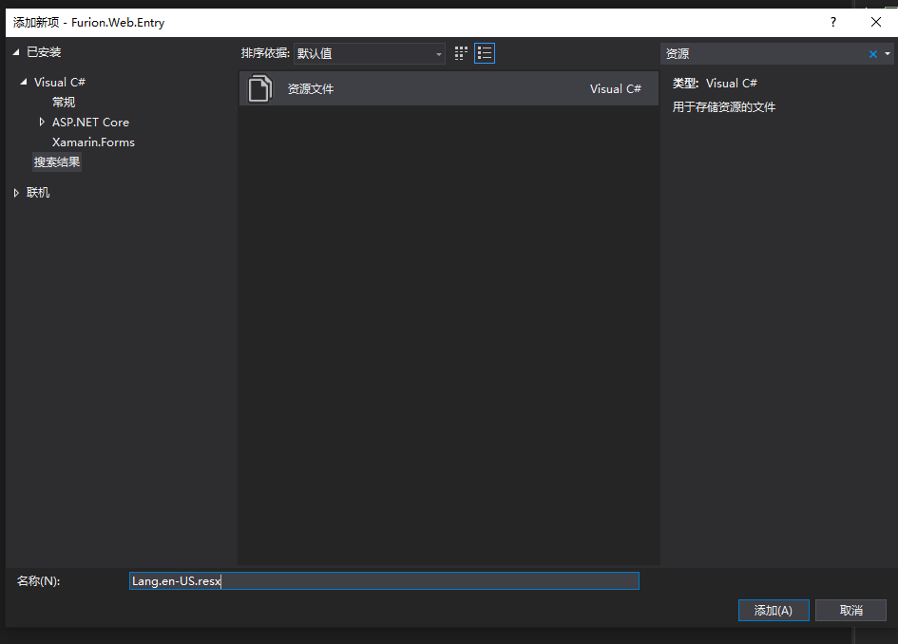Select Xamarin.Forms in the category tree

pos(93,142)
